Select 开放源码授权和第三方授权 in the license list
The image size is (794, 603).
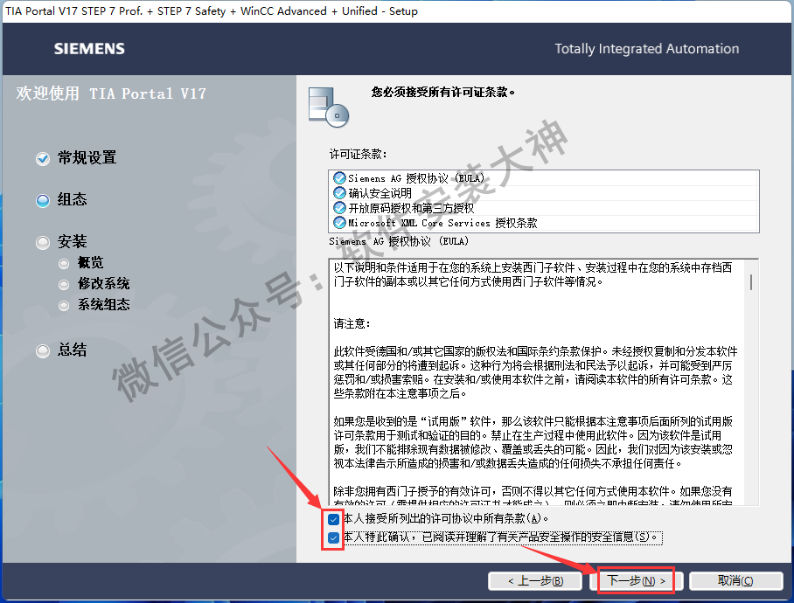click(x=543, y=208)
